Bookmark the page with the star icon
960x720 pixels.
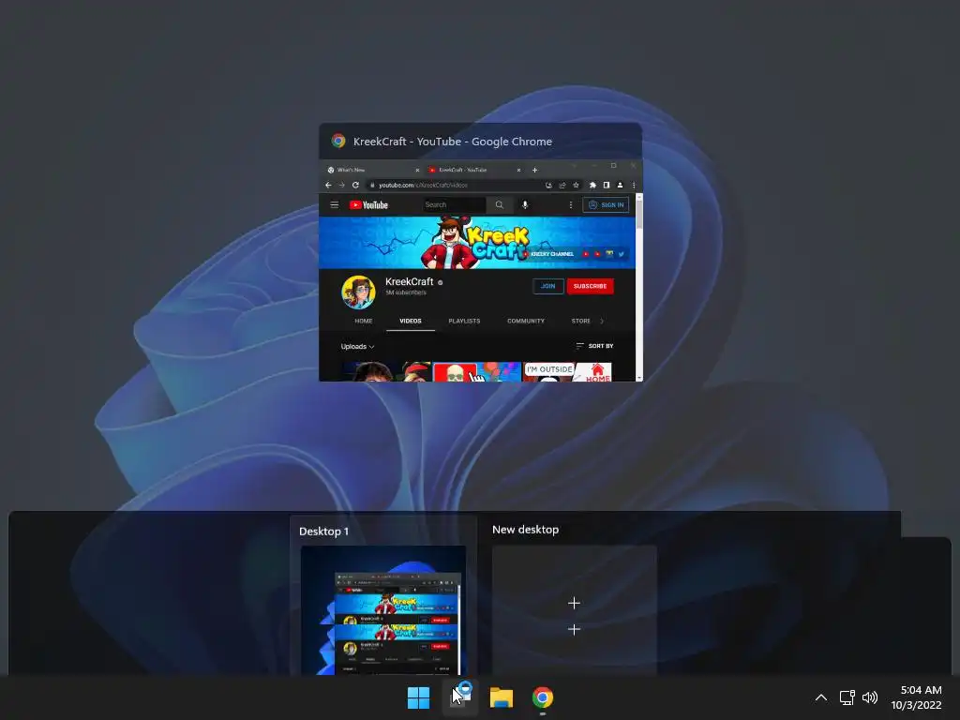pos(576,185)
